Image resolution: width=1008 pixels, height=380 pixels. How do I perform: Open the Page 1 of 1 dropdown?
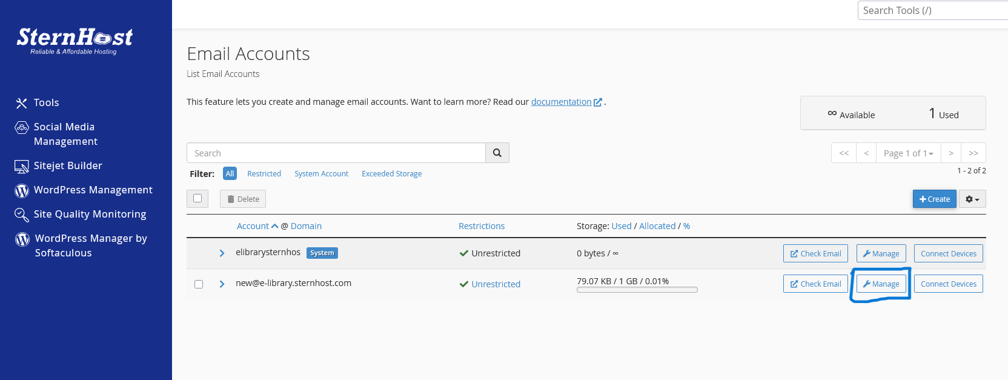(908, 153)
